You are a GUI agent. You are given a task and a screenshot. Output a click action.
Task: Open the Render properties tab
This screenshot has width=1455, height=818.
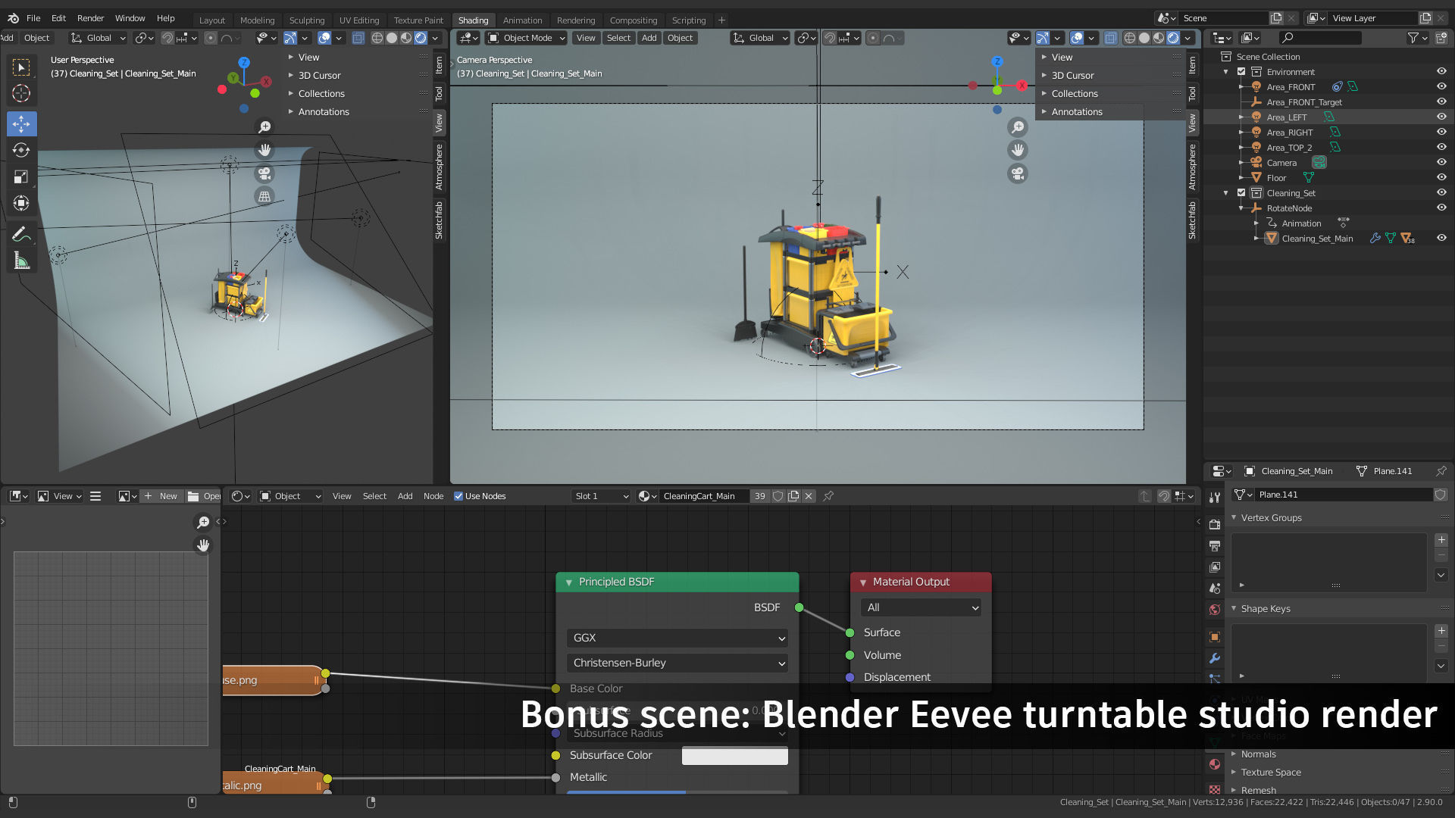1215,524
